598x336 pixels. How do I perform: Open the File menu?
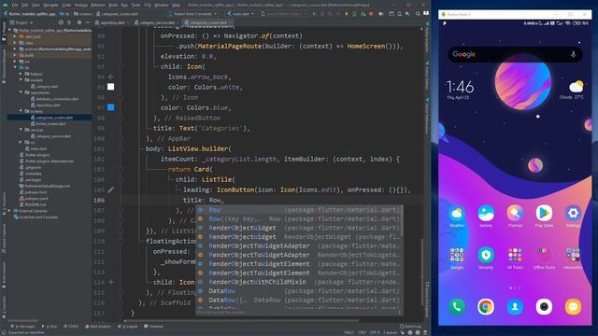[15, 5]
